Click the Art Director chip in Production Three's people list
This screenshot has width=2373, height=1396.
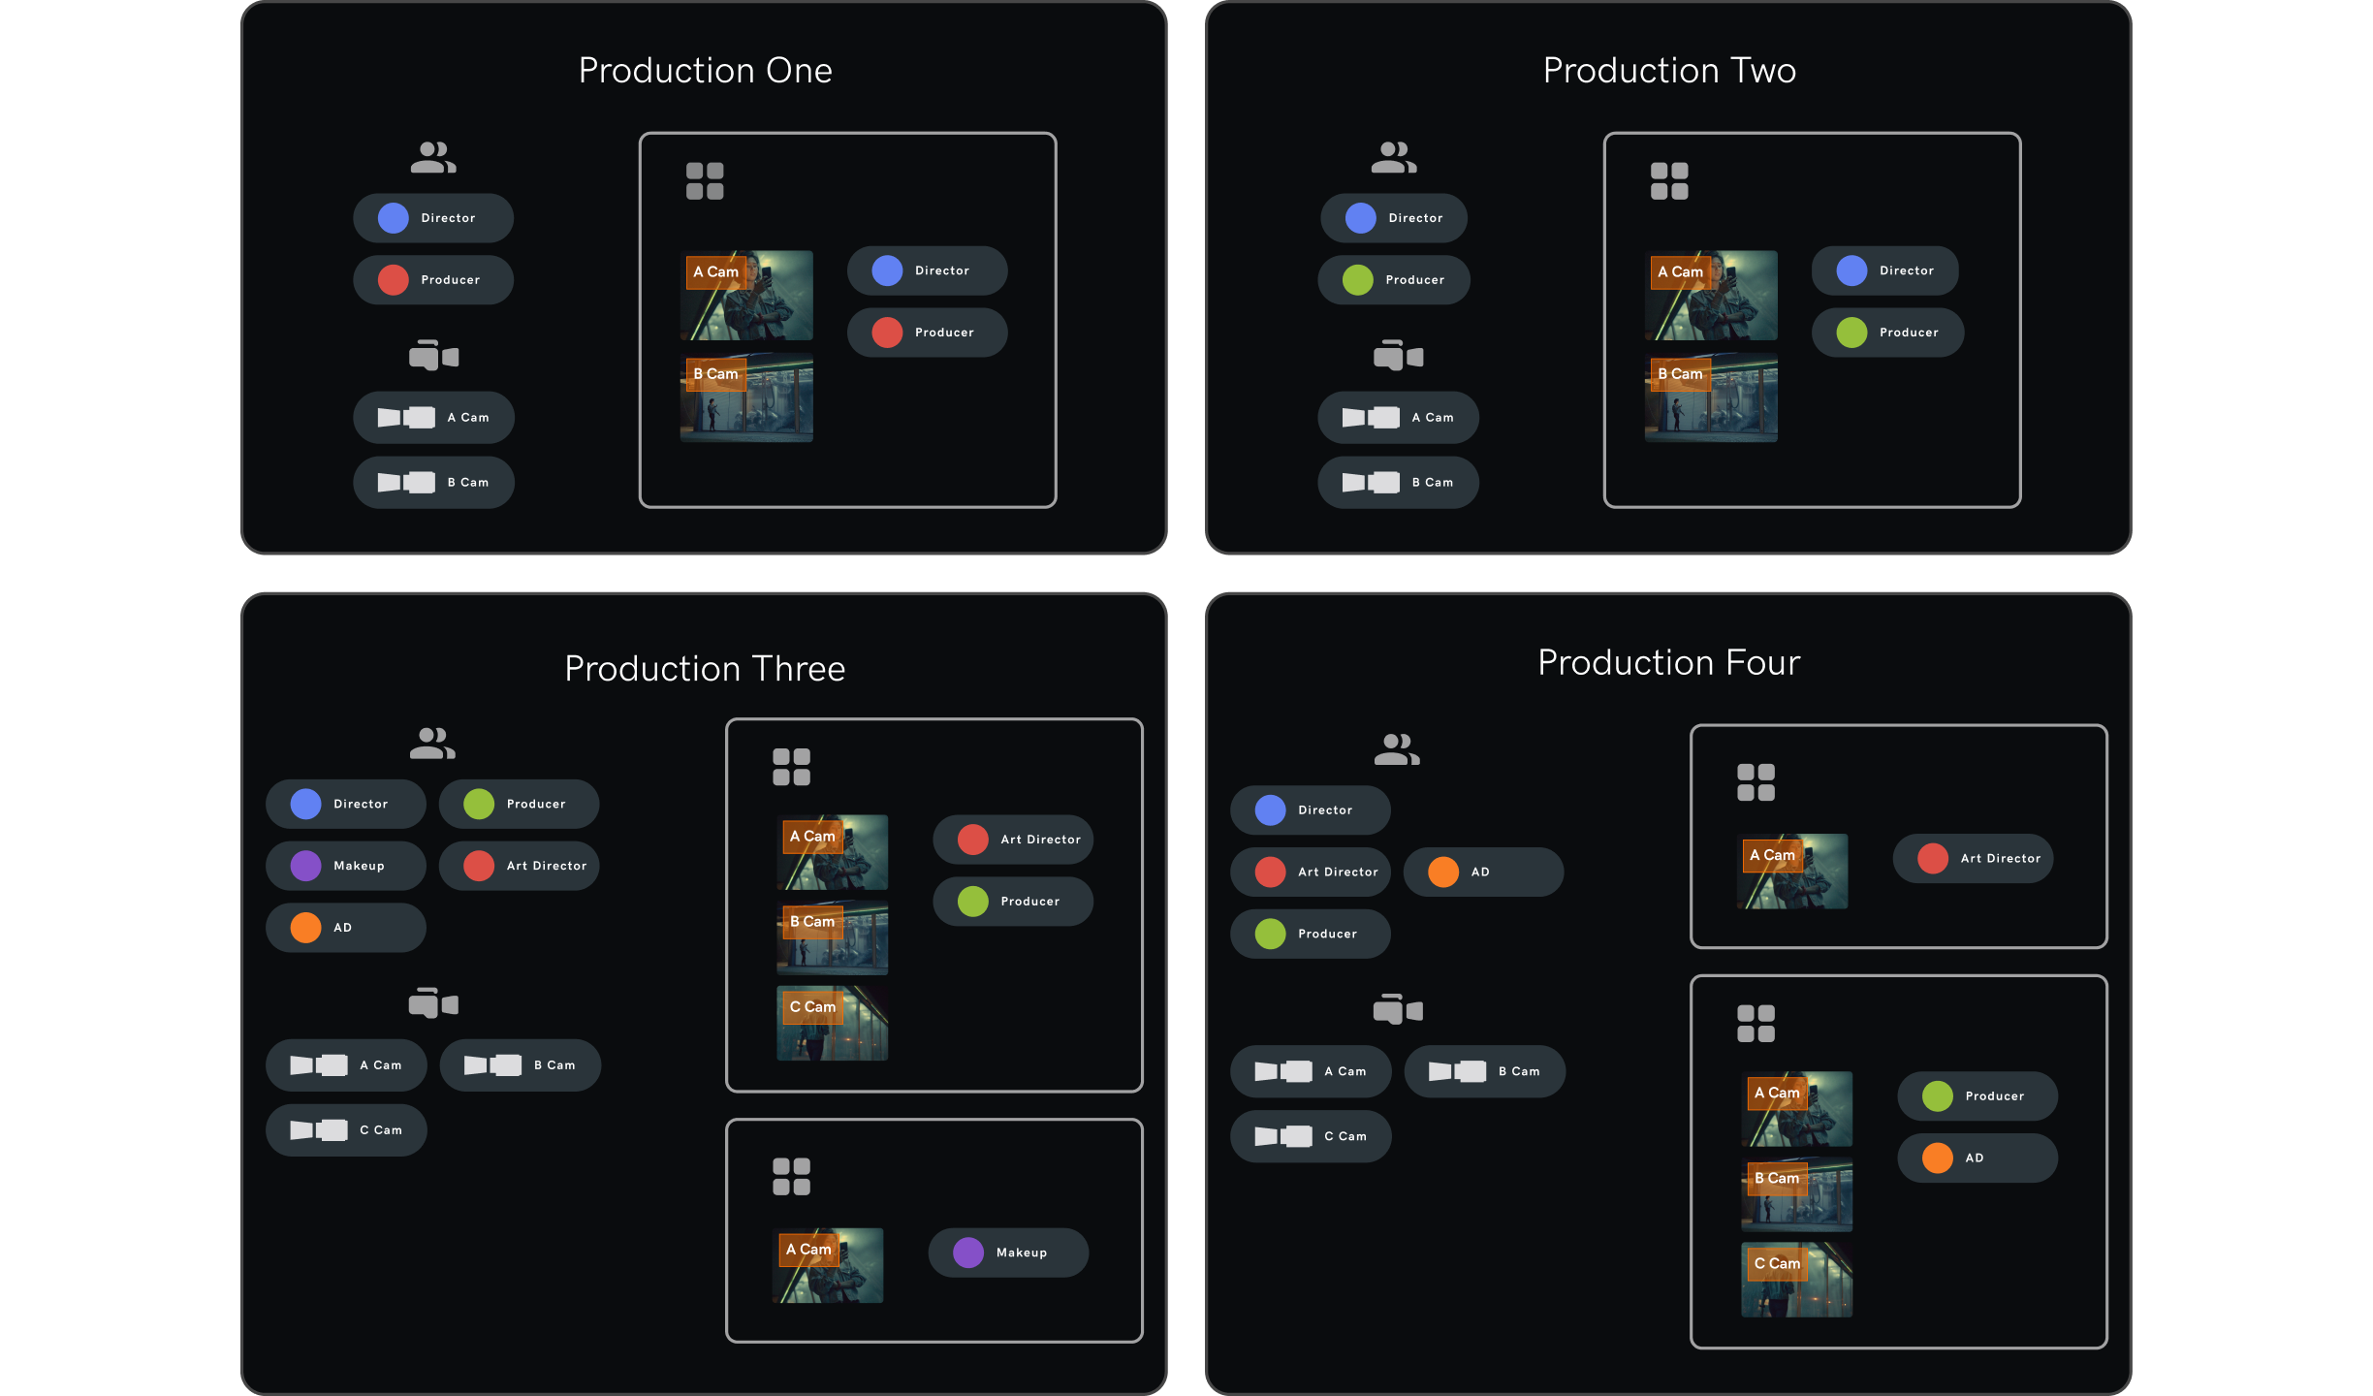(x=519, y=866)
